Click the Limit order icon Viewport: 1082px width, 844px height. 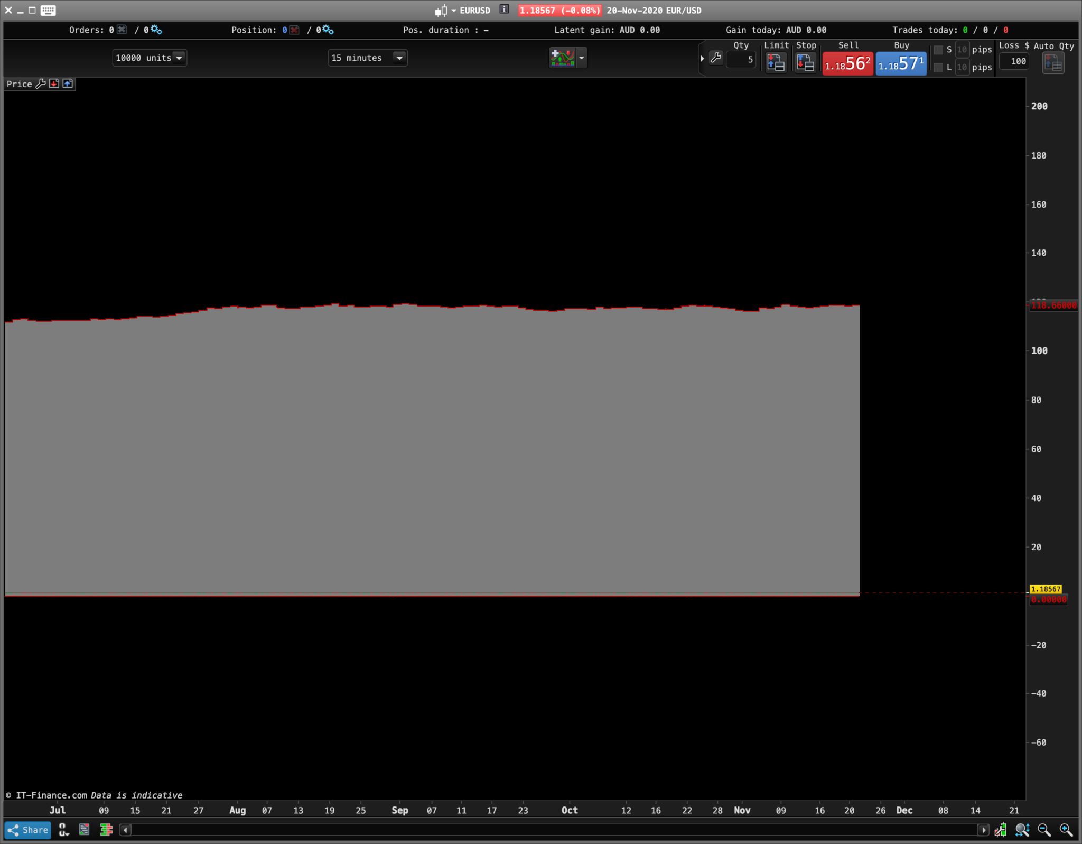(x=775, y=63)
